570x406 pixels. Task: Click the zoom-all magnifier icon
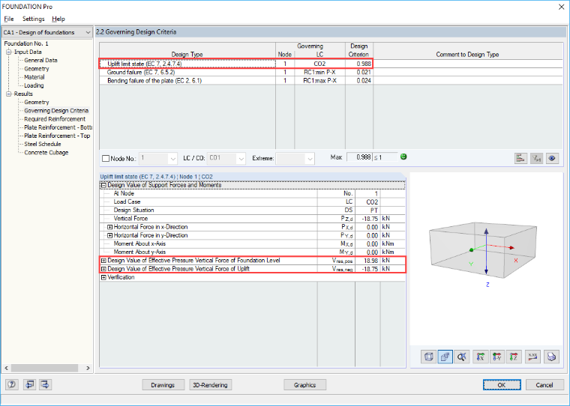pos(462,357)
